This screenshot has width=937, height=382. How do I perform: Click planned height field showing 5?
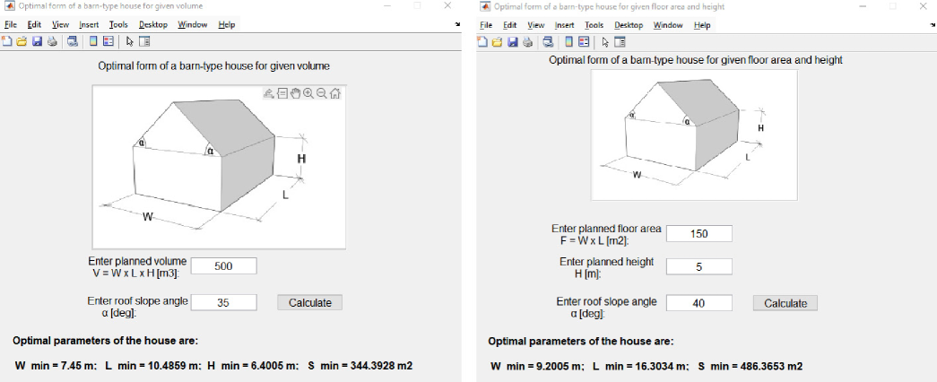coord(699,266)
